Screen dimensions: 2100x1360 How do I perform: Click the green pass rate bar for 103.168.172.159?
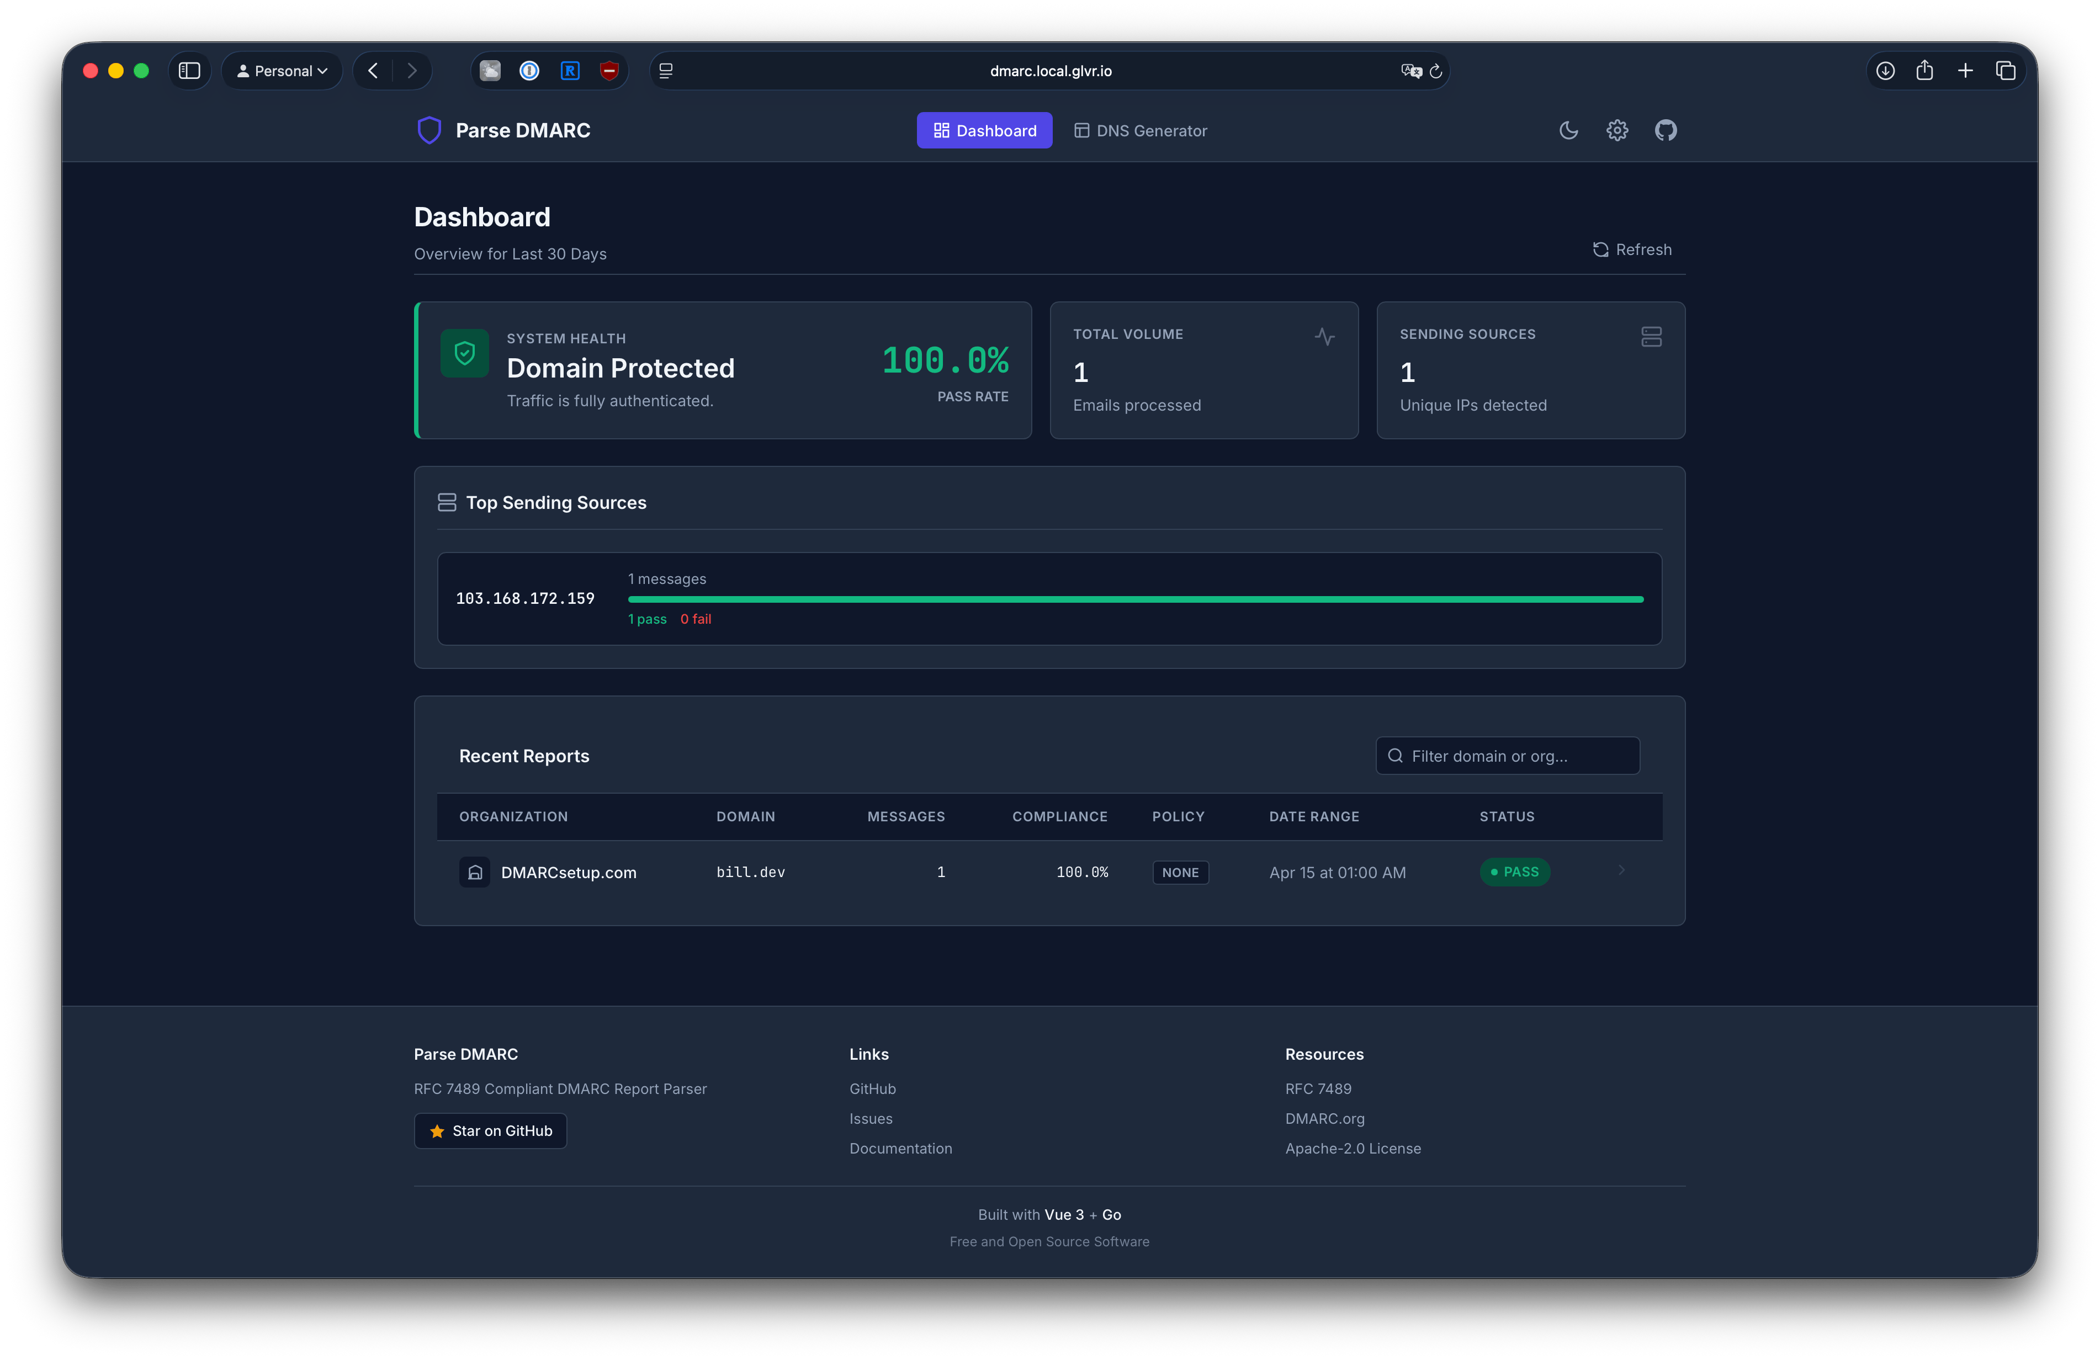pos(1134,599)
